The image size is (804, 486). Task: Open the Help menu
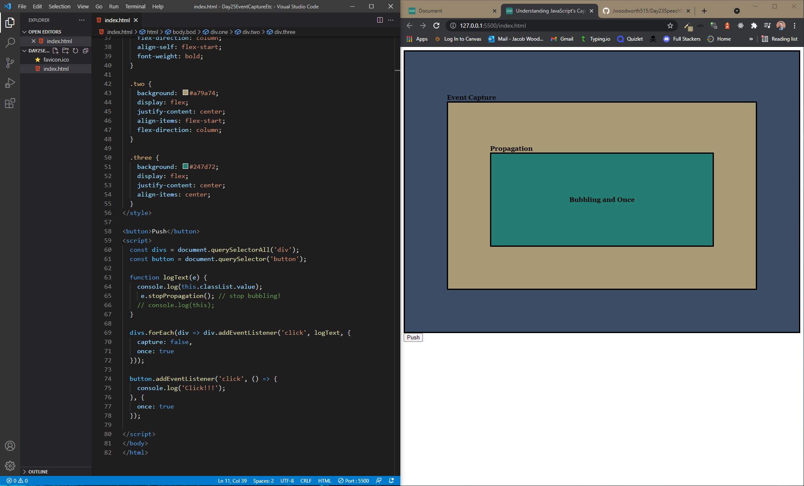[x=158, y=6]
